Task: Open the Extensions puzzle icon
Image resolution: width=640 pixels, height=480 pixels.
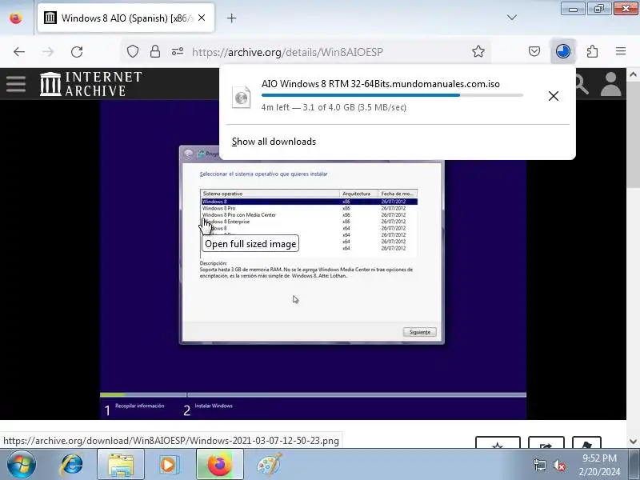Action: pyautogui.click(x=592, y=51)
